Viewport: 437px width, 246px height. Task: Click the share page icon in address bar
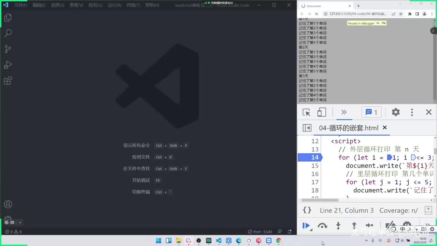394,14
